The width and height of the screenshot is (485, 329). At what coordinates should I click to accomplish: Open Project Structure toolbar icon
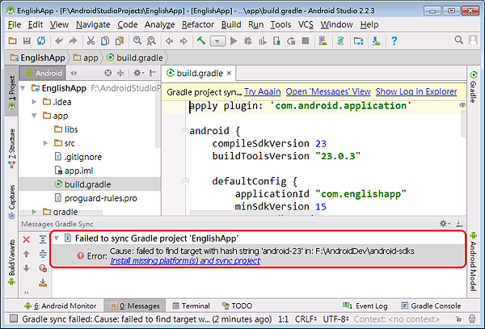click(x=358, y=40)
